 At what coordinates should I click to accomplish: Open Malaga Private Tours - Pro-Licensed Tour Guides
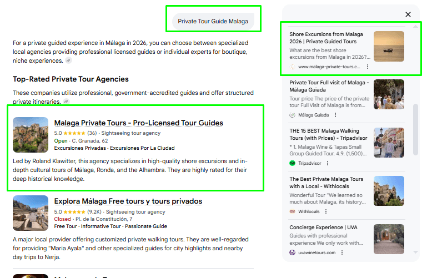pos(138,123)
